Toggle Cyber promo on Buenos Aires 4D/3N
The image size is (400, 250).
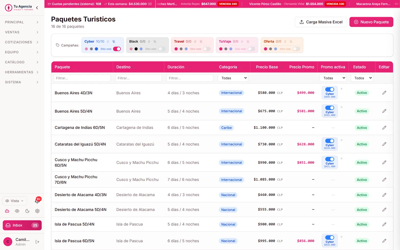click(x=330, y=90)
